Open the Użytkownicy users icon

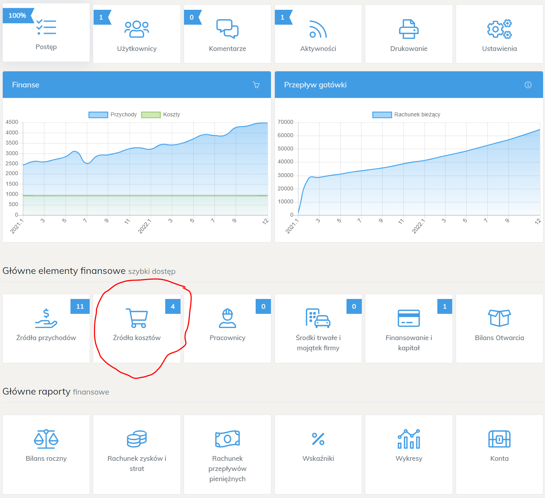click(x=137, y=29)
